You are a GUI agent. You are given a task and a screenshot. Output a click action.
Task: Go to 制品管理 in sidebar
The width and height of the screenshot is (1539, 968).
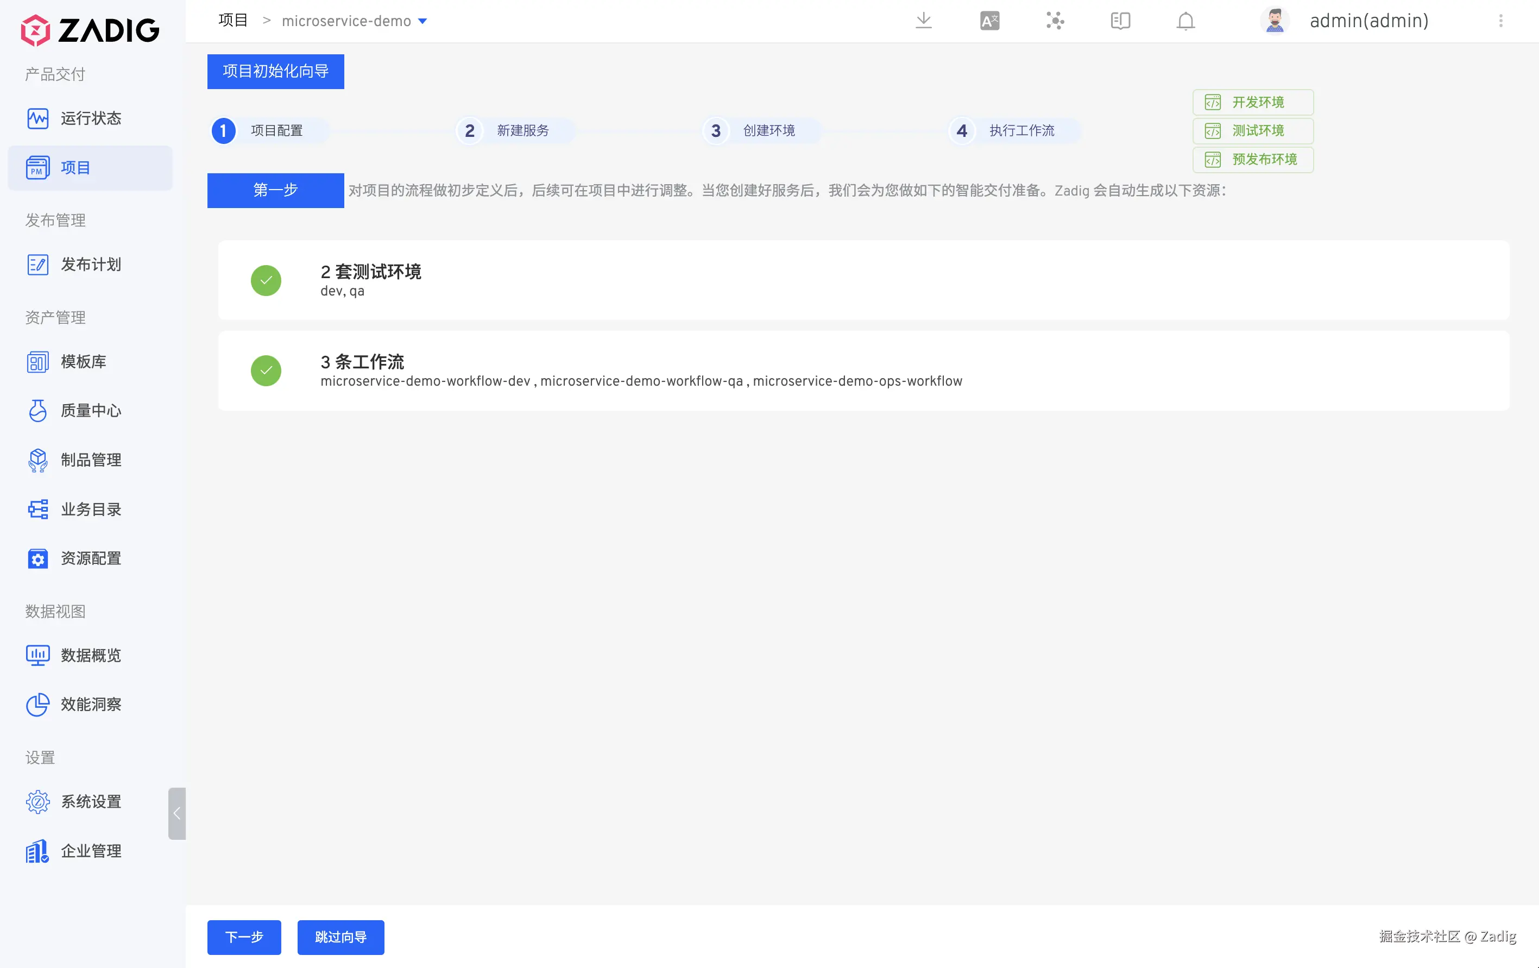(x=90, y=460)
